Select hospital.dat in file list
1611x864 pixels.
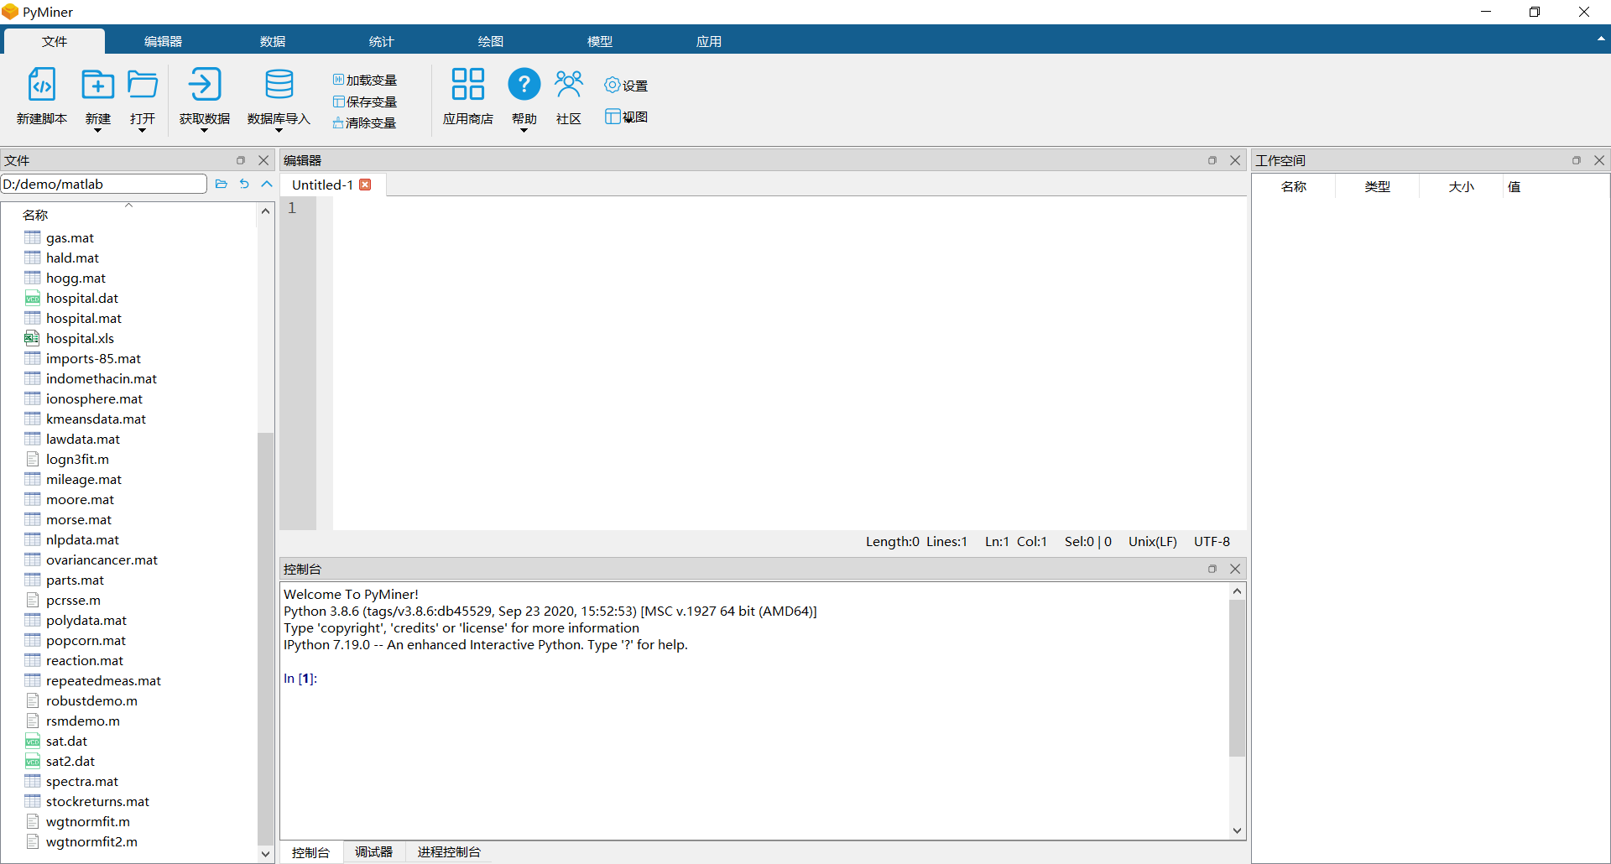pos(82,299)
